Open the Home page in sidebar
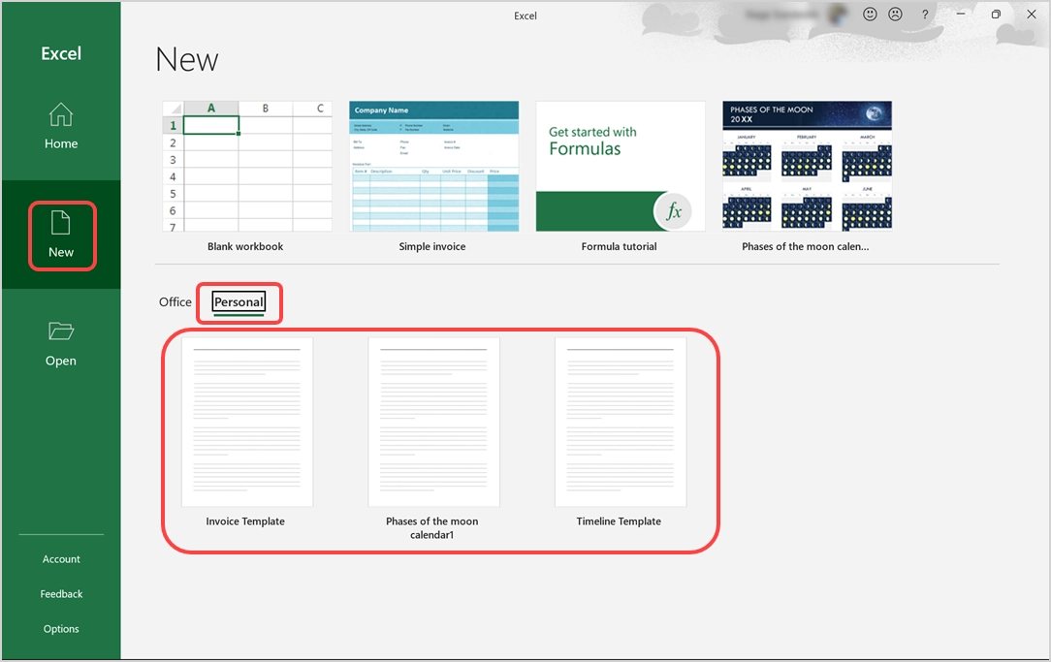Viewport: 1051px width, 662px height. 61,126
